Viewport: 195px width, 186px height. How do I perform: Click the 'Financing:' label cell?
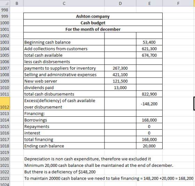[x=64, y=113]
